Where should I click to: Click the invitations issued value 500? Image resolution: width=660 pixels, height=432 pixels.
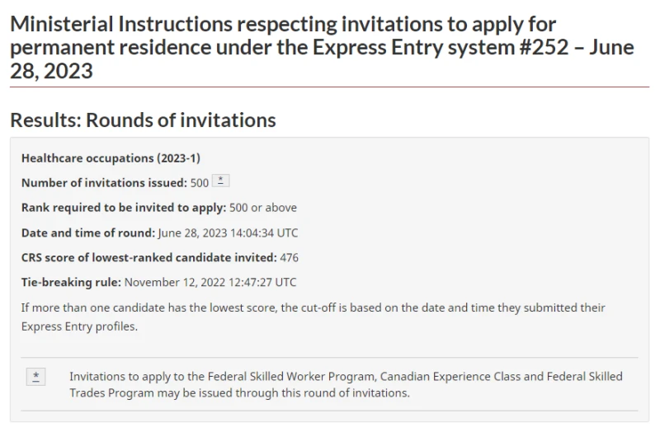click(200, 183)
